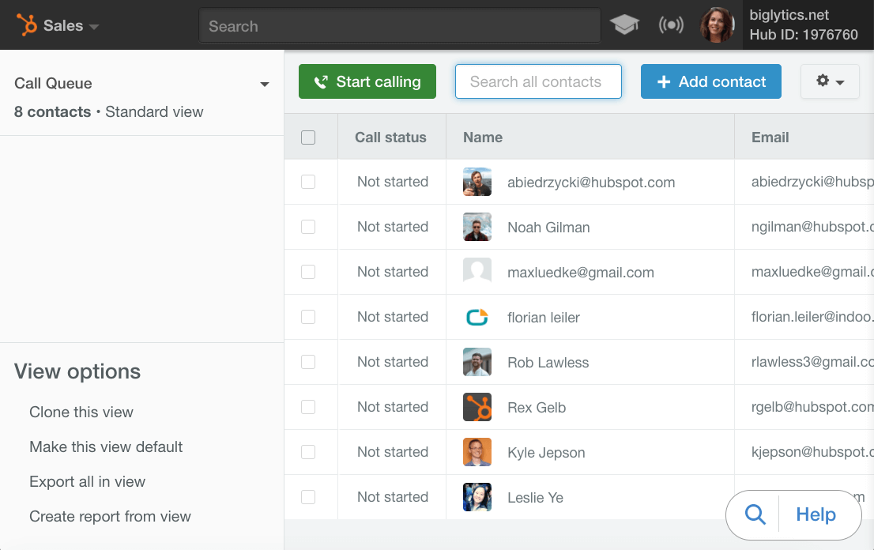Click the Add contact button
This screenshot has height=550, width=874.
[710, 81]
